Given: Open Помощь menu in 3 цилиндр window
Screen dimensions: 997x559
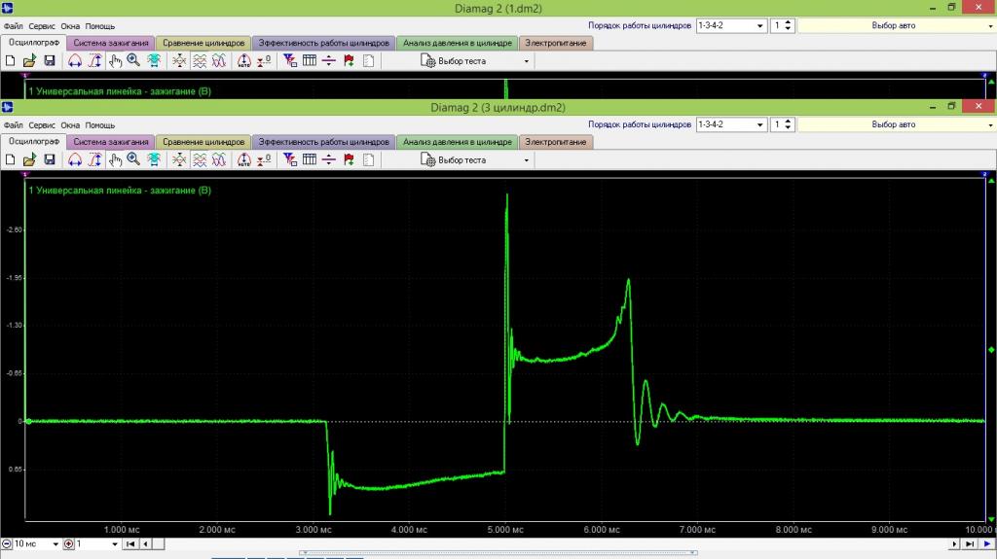Looking at the screenshot, I should [100, 125].
